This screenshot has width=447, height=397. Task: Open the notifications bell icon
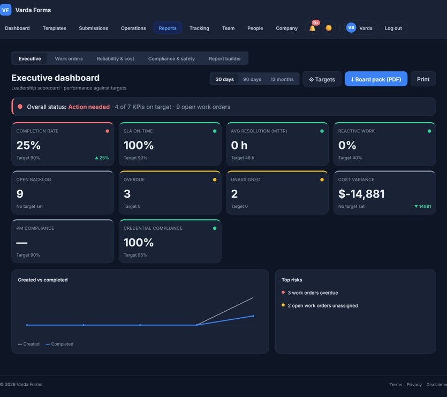click(313, 28)
